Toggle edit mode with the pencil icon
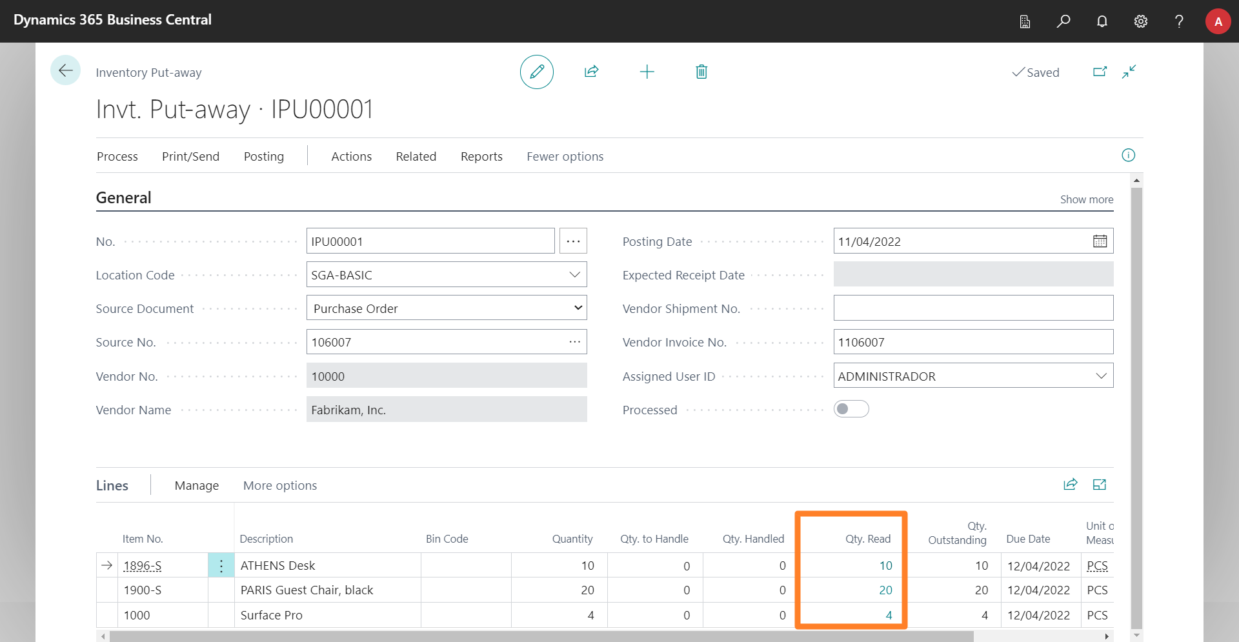The image size is (1239, 642). (x=537, y=72)
